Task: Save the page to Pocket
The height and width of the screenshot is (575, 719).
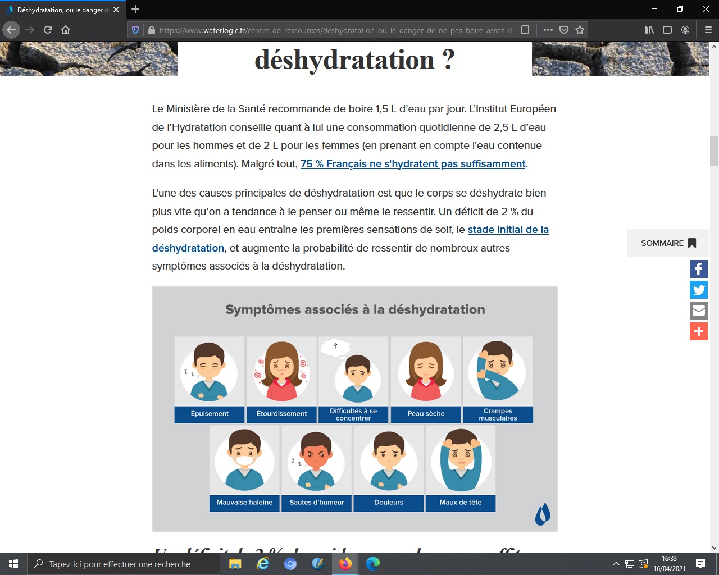Action: click(x=564, y=30)
